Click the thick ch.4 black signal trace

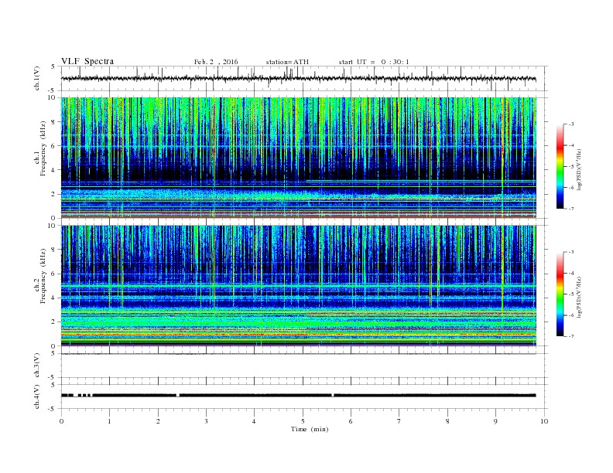tap(298, 396)
